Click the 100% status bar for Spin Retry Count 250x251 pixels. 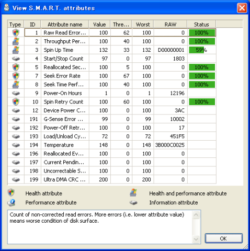[202, 102]
